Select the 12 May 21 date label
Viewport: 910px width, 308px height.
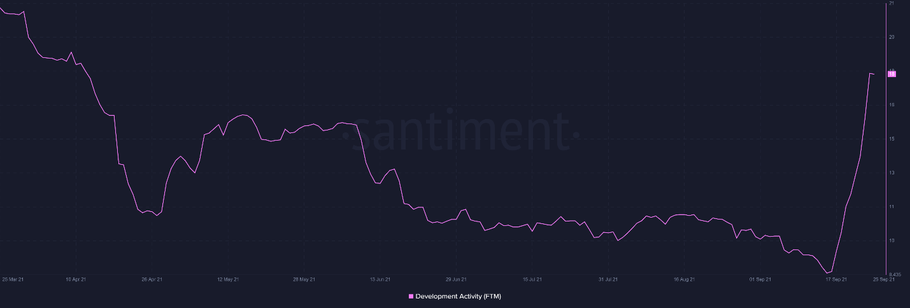(x=228, y=279)
